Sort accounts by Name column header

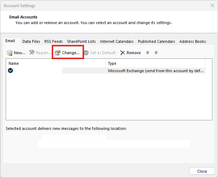(x=56, y=63)
